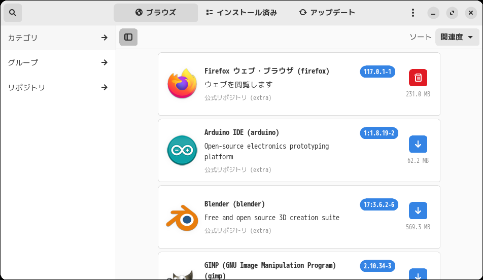Screen dimensions: 483x280
Task: Click the 231.0 MB size label
Action: 418,94
